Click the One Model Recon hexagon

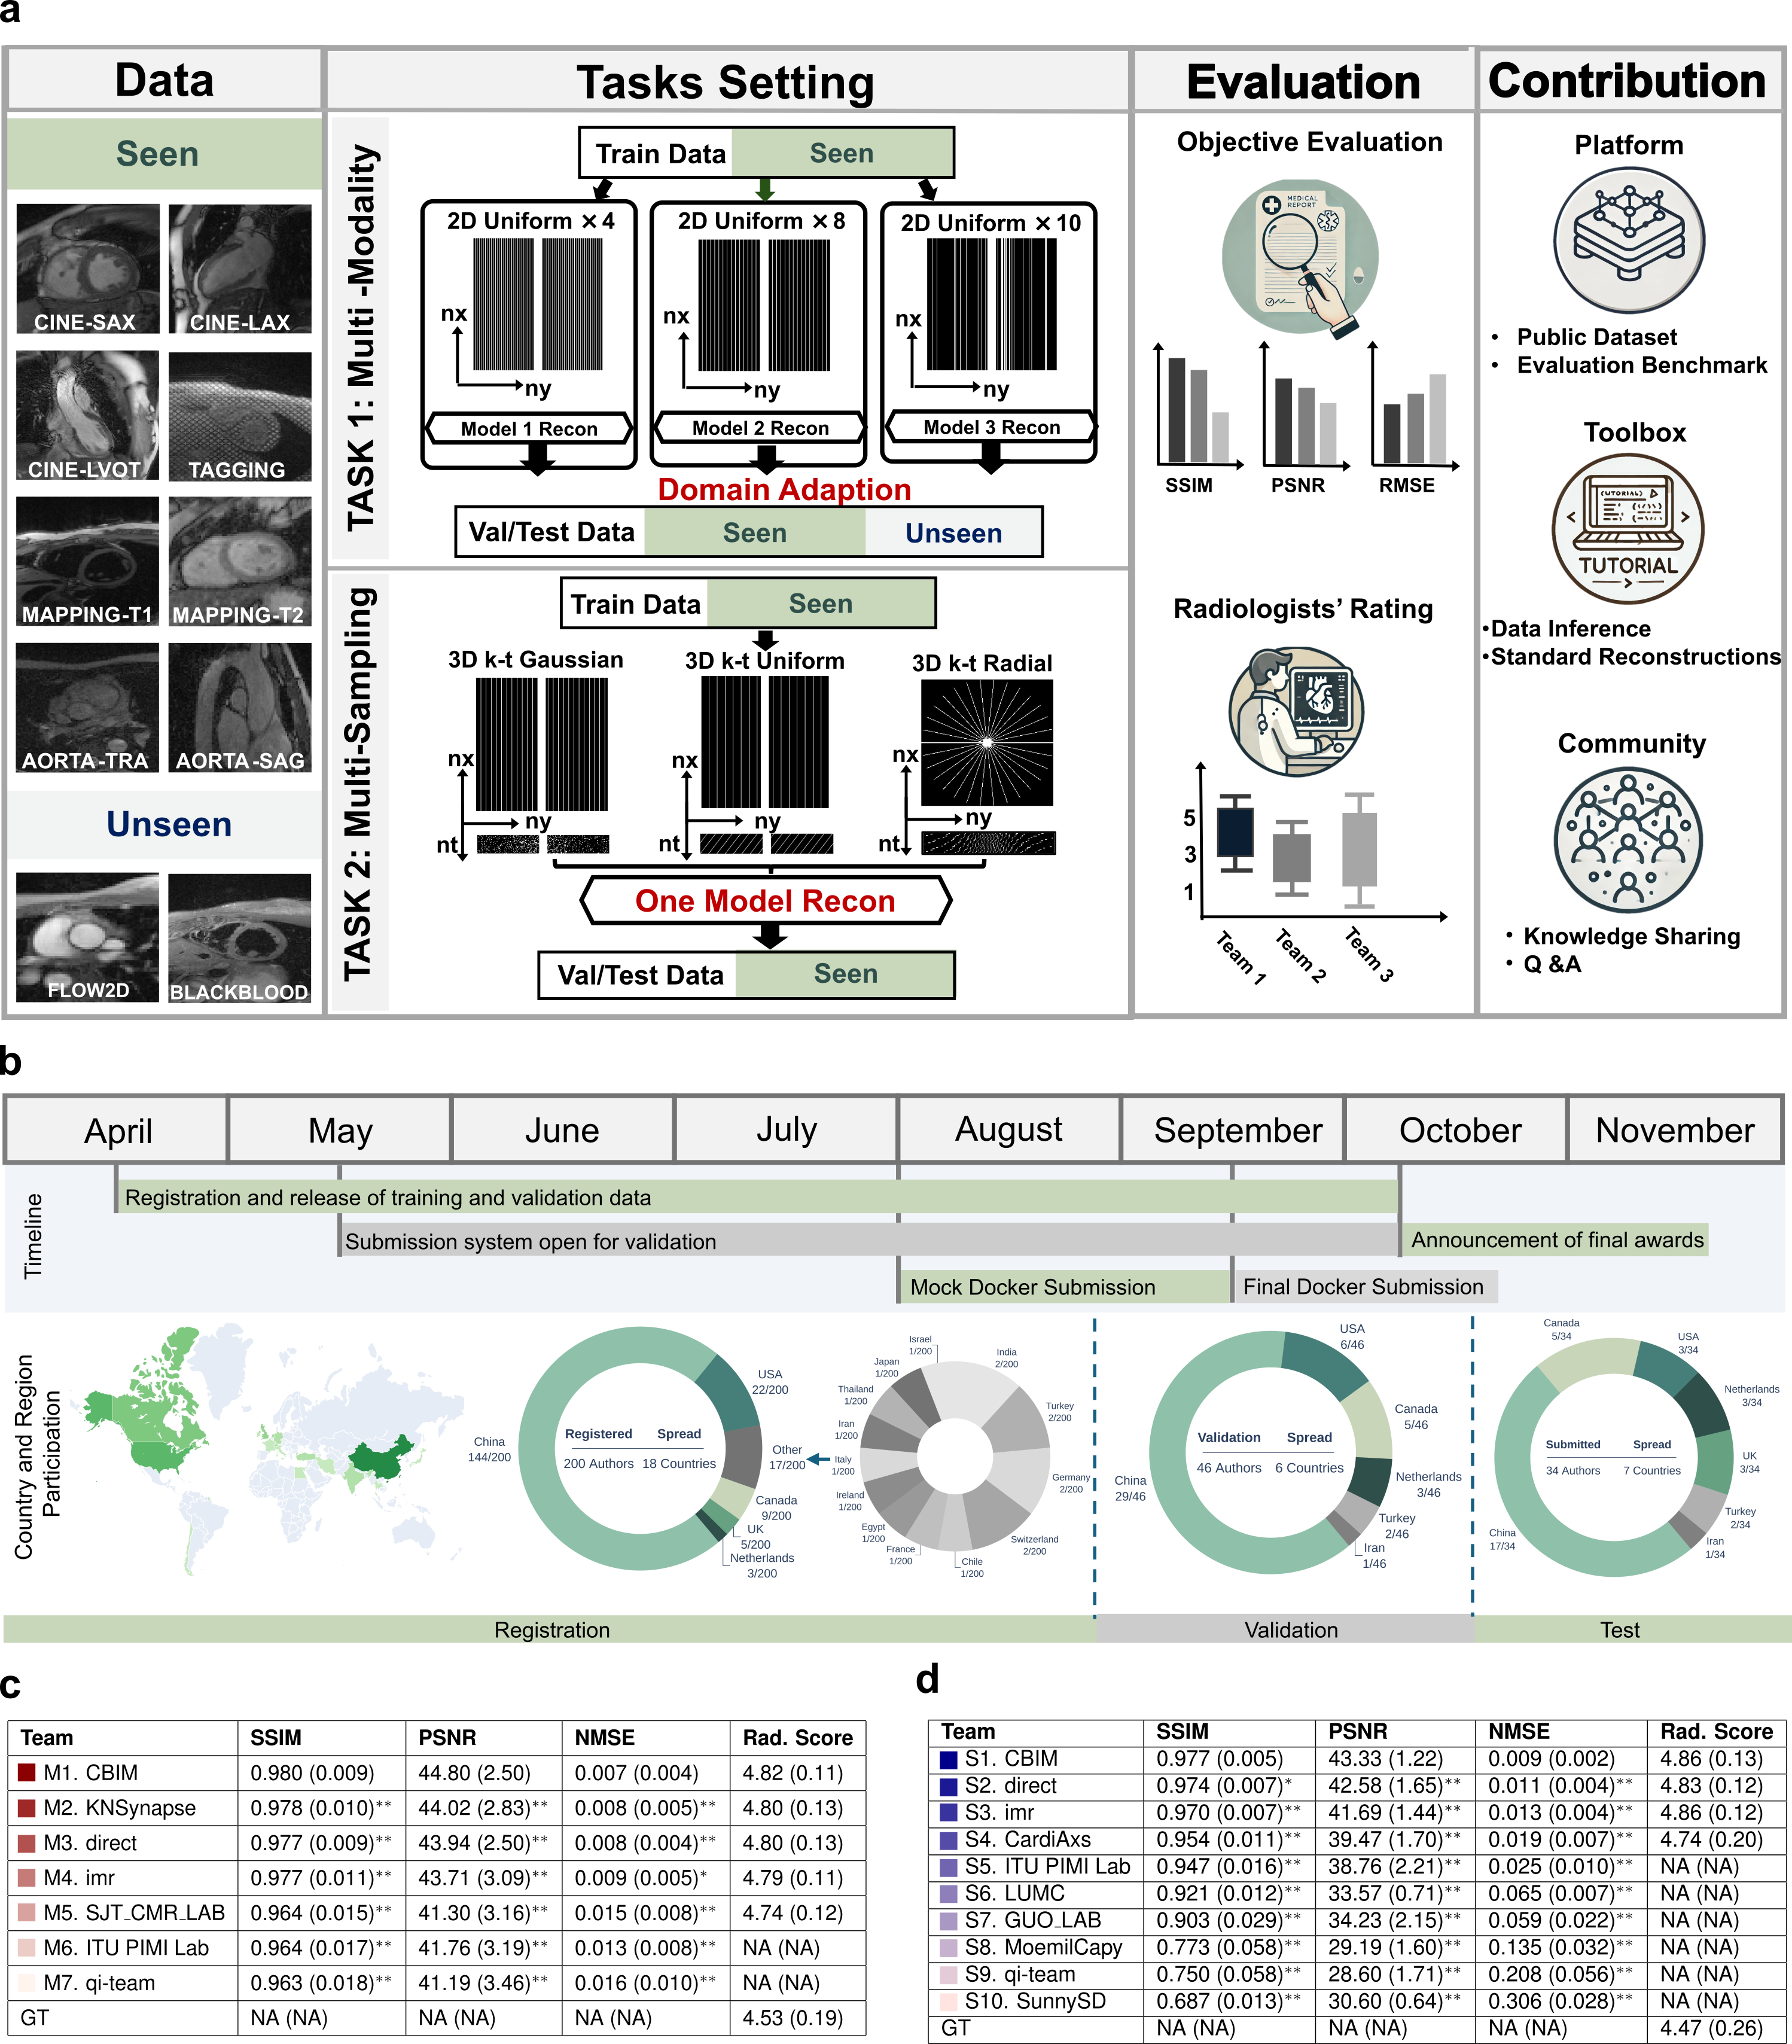tap(765, 901)
